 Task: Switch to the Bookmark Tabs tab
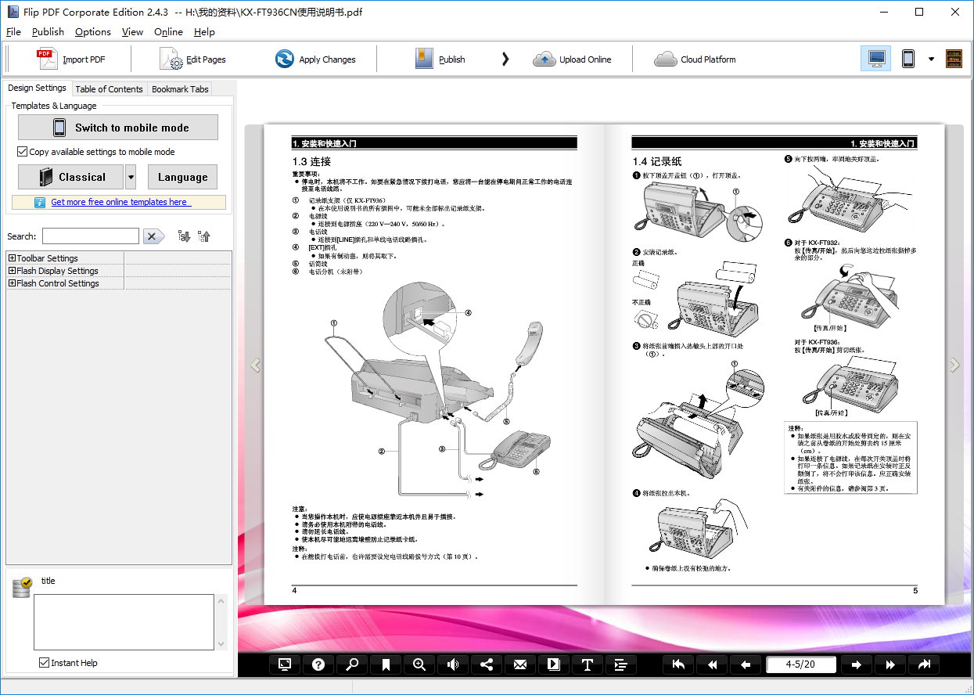(180, 89)
